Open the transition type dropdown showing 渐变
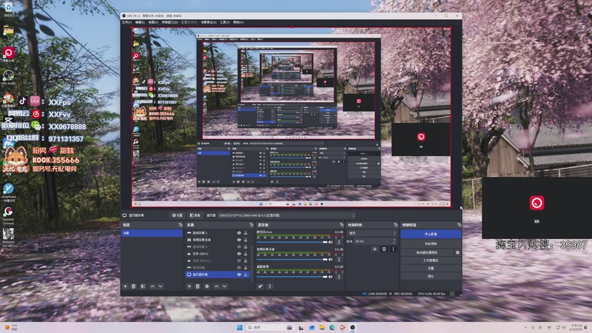This screenshot has width=592, height=333. tap(372, 233)
